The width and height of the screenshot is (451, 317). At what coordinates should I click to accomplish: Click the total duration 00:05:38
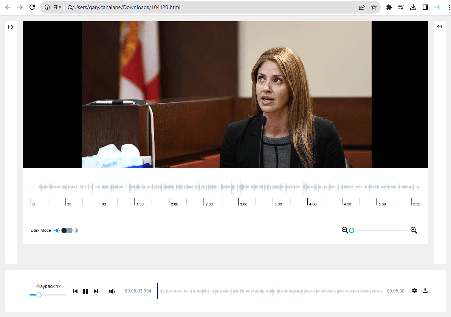[x=395, y=291]
